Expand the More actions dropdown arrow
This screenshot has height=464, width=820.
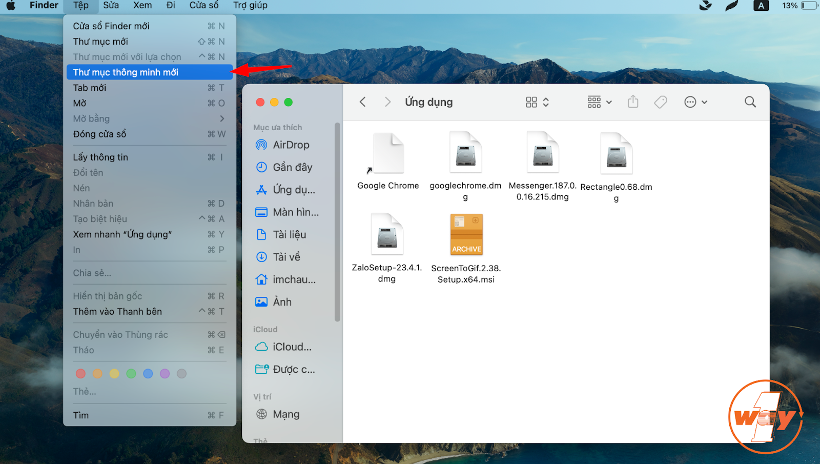[704, 103]
